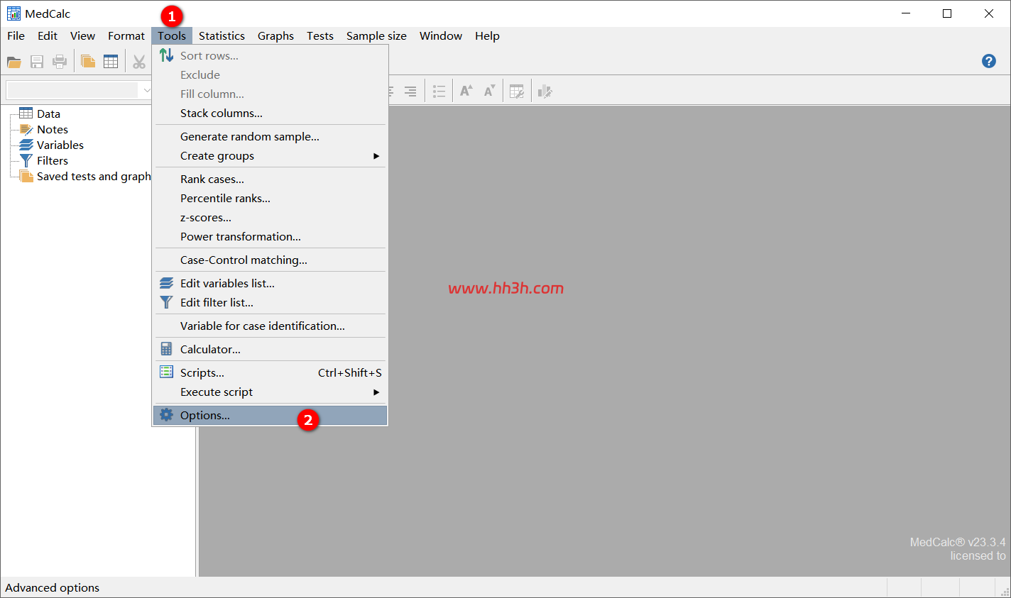This screenshot has width=1011, height=598.
Task: Click the font name input field
Action: (x=72, y=90)
